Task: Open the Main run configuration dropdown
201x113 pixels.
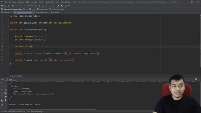Action: [29, 6]
